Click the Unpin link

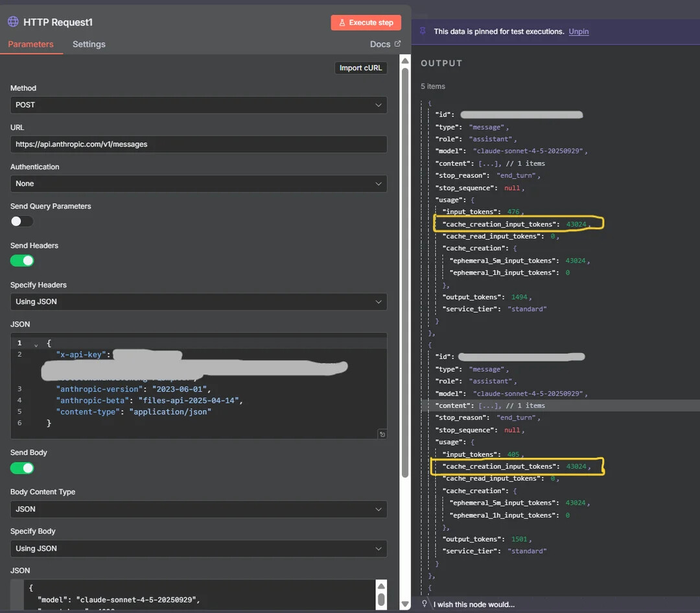tap(579, 31)
